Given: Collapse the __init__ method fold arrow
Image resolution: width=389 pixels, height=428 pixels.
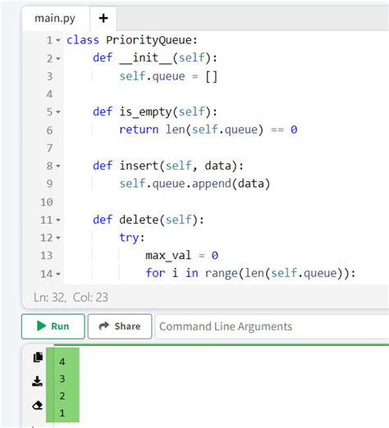Looking at the screenshot, I should tap(58, 58).
